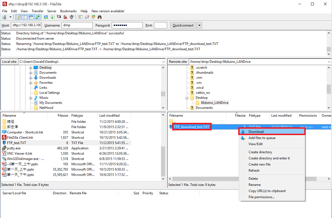Click the .scratch folder question-mark icon
Viewport: 332px width, 218px height.
tap(192, 68)
